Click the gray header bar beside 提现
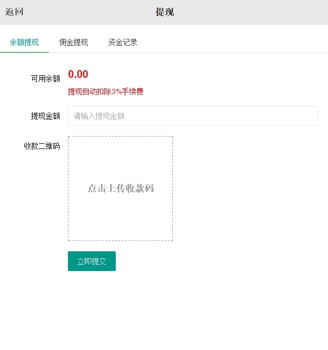328x350 pixels. pos(249,12)
